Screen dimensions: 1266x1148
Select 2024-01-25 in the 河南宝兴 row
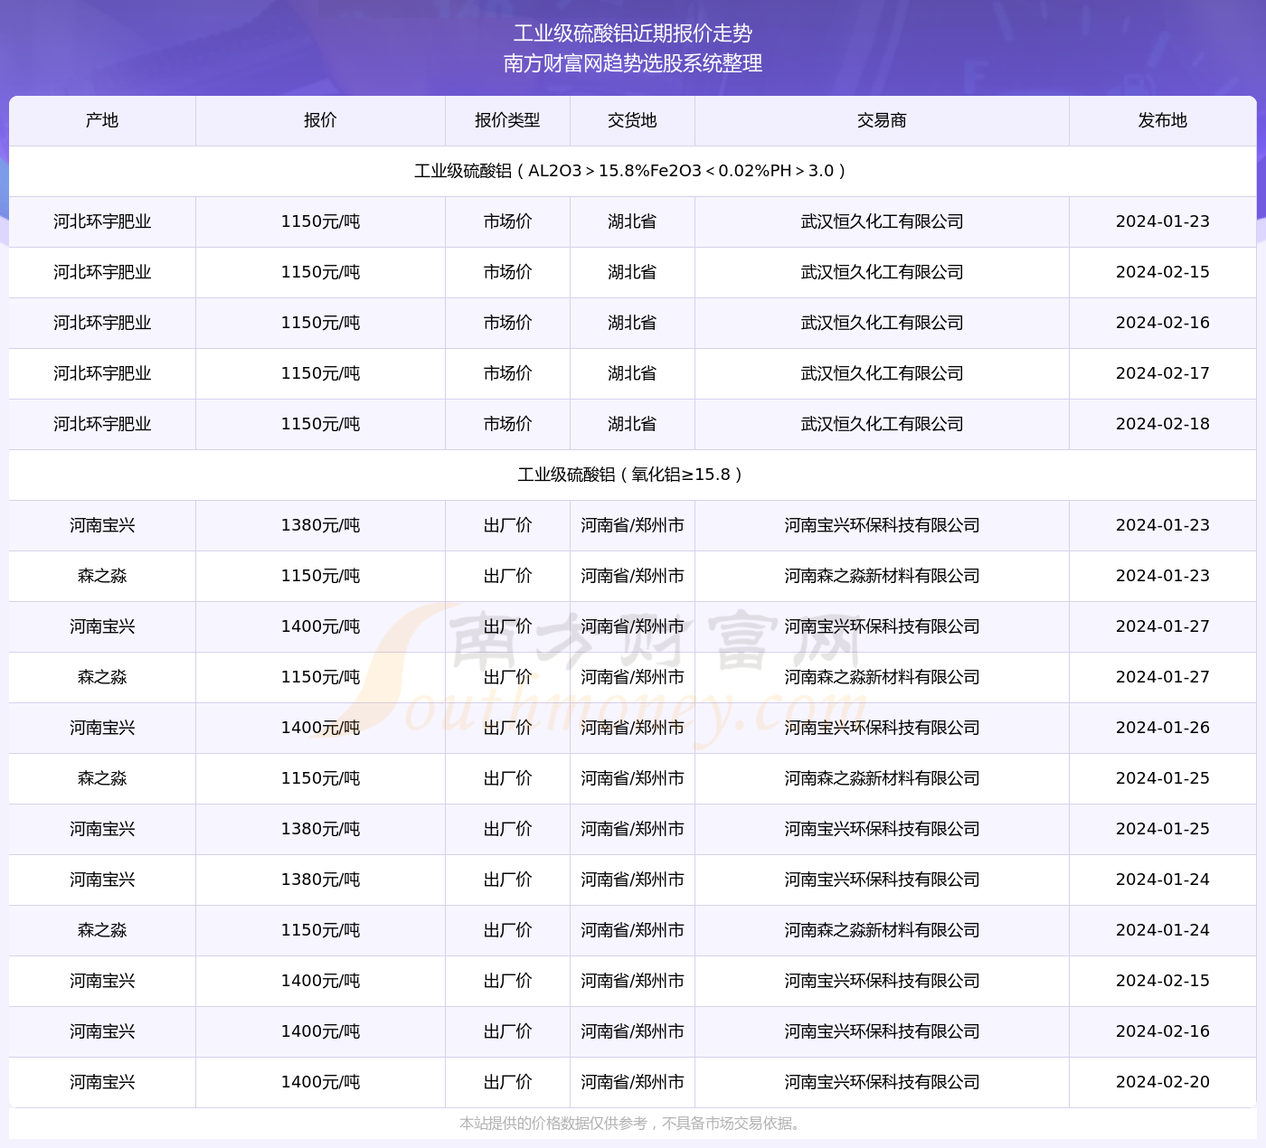[x=1163, y=829]
